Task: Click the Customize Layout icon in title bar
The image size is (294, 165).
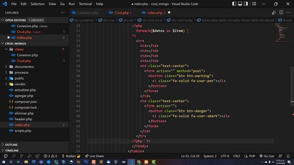Action: [254, 4]
